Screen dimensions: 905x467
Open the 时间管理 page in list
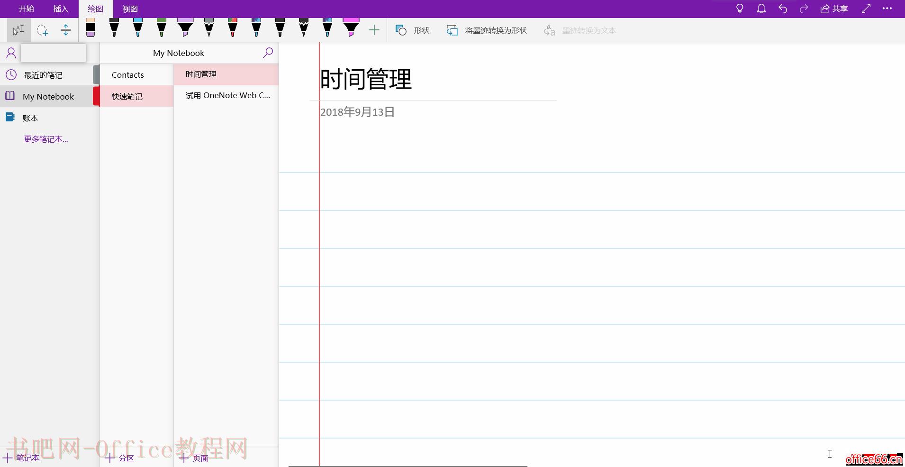click(x=226, y=74)
